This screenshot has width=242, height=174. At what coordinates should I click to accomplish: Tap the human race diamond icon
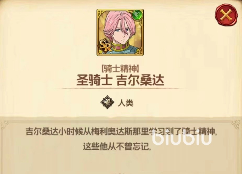pyautogui.click(x=107, y=102)
